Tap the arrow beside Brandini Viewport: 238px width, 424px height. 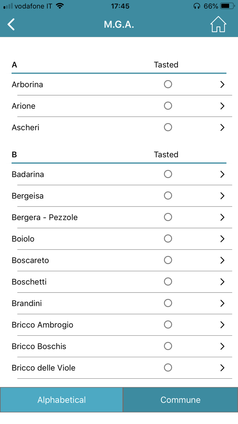tap(222, 303)
